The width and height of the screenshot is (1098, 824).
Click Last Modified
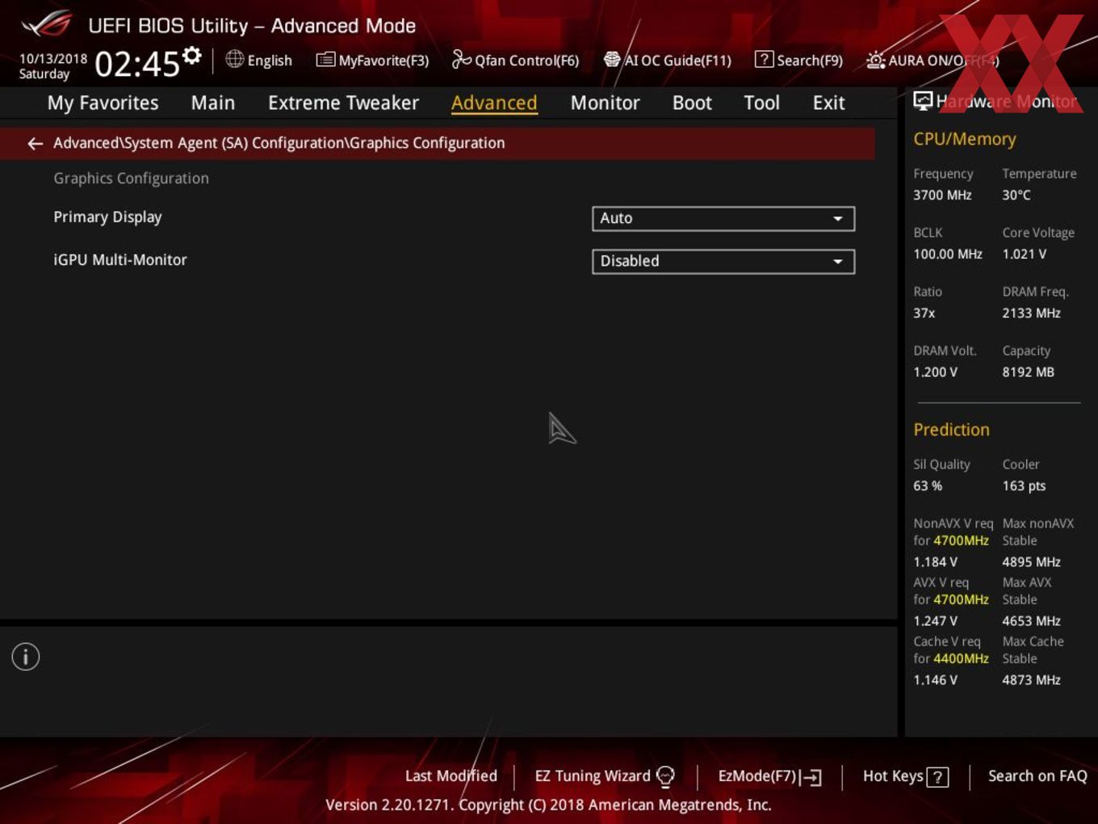[451, 776]
